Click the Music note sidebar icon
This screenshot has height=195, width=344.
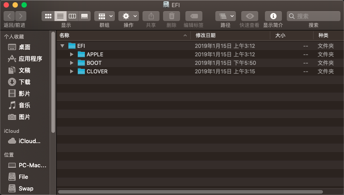coord(12,105)
